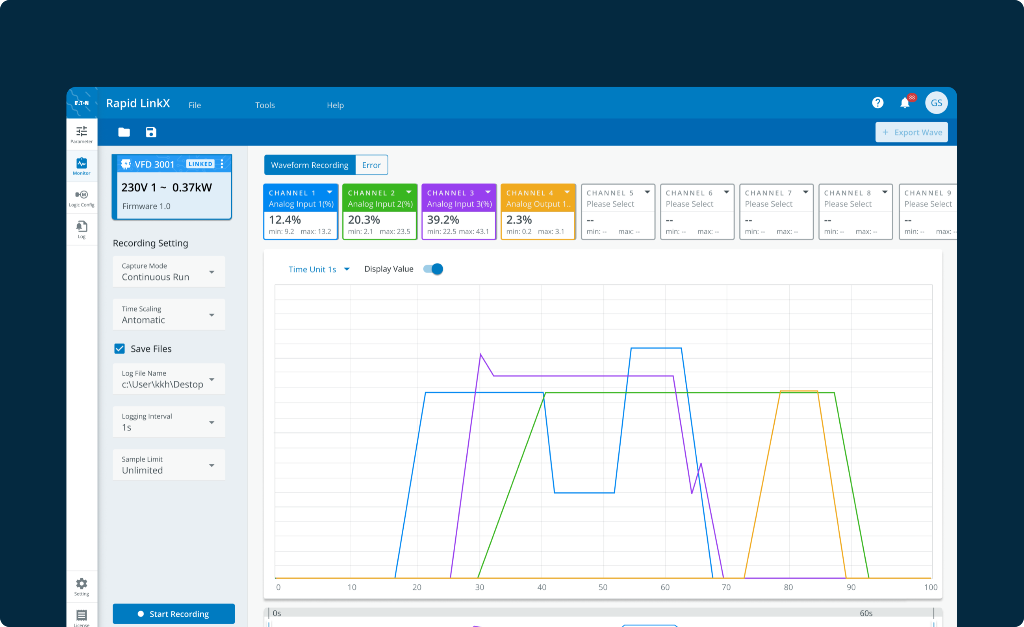Open the Time Unit 1s dropdown
Viewport: 1024px width, 627px height.
319,269
